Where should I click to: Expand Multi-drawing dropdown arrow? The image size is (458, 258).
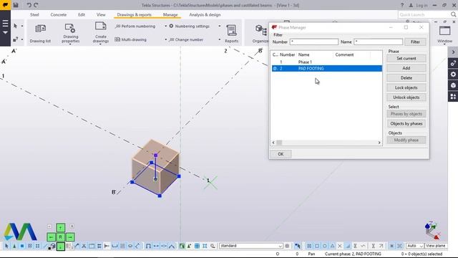[x=165, y=39]
